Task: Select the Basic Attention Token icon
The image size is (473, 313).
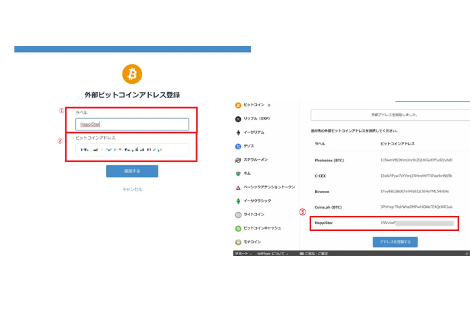Action: (x=238, y=188)
